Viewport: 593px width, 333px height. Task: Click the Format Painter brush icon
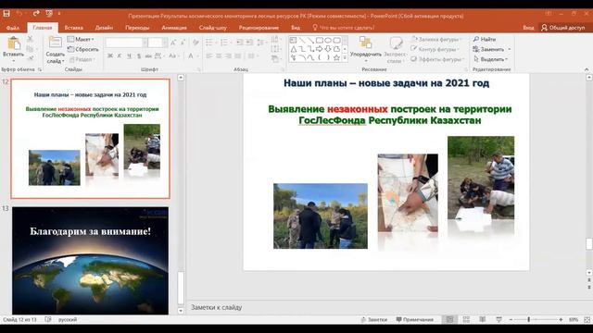31,58
